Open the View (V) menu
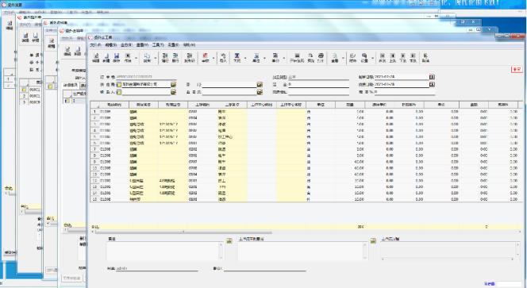The width and height of the screenshot is (527, 288). (x=142, y=44)
